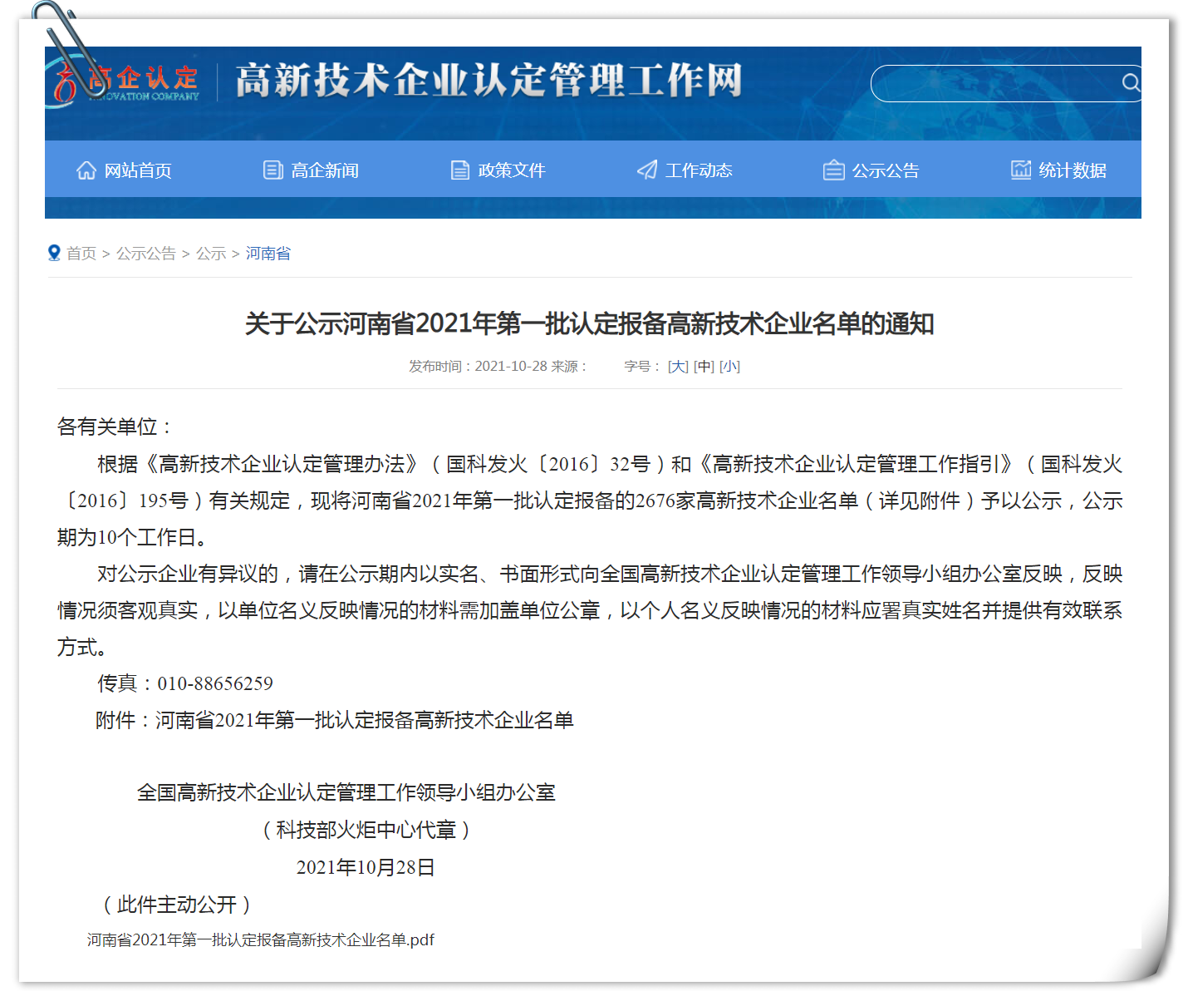This screenshot has height=1001, width=1188.
Task: Click the newspaper icon beside 高企新闻
Action: [x=273, y=170]
